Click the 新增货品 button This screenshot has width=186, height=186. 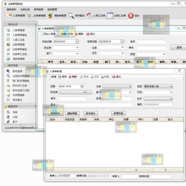pos(119,113)
